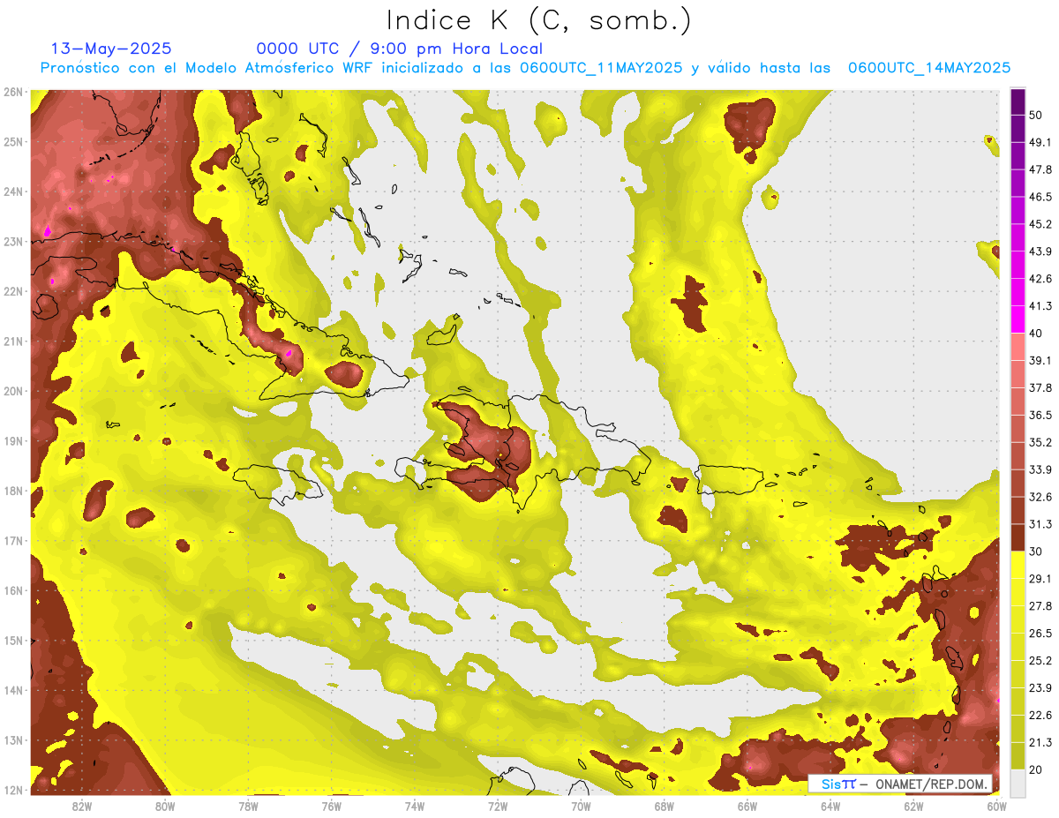Pick the magenta swatch between 40 and 41.3

(x=1018, y=319)
